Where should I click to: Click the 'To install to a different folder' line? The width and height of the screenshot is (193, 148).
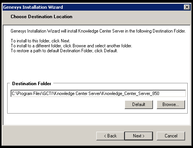click(71, 46)
